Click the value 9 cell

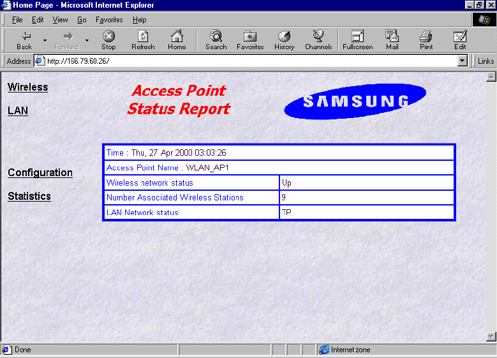[367, 198]
